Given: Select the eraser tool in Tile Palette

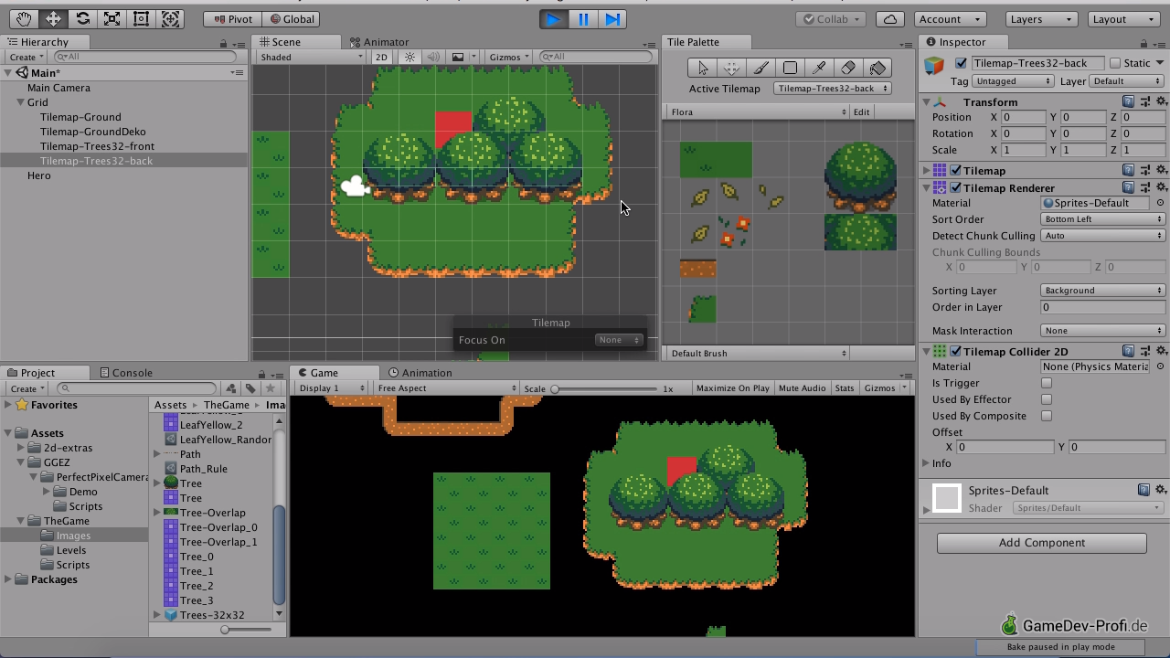Looking at the screenshot, I should point(848,68).
